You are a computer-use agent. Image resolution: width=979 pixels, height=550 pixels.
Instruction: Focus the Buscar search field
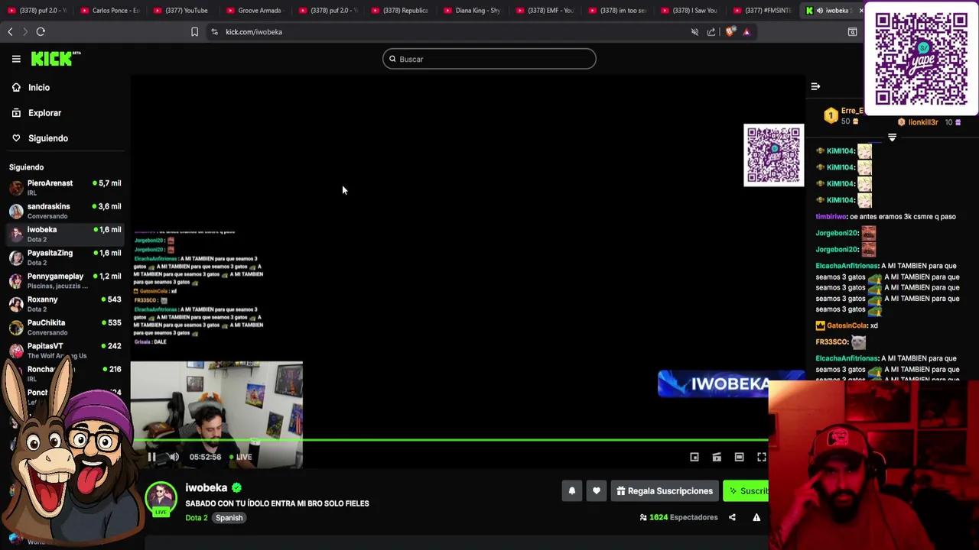489,59
